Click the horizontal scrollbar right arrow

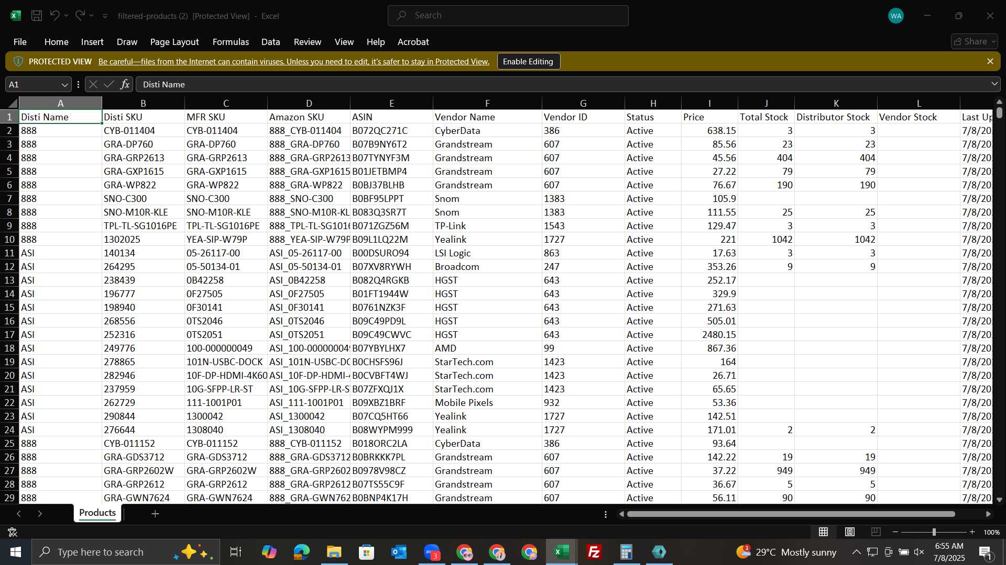(x=988, y=514)
